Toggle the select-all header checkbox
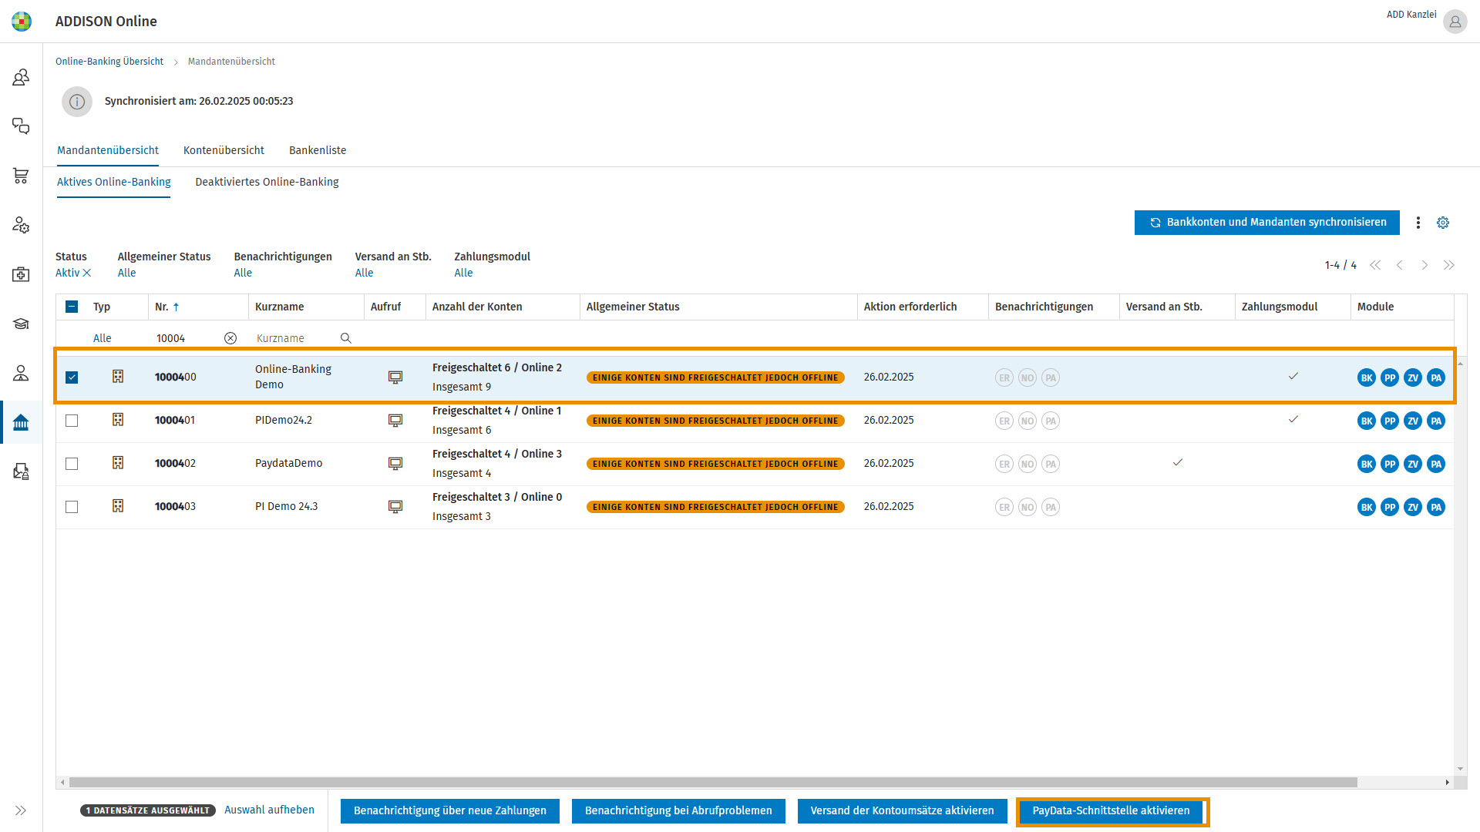This screenshot has height=832, width=1480. 72,307
